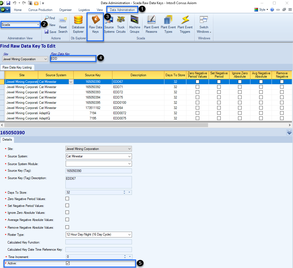Toggle Ignore Zero Absolute Values checkbox in Details
293x268 pixels.
(x=67, y=212)
